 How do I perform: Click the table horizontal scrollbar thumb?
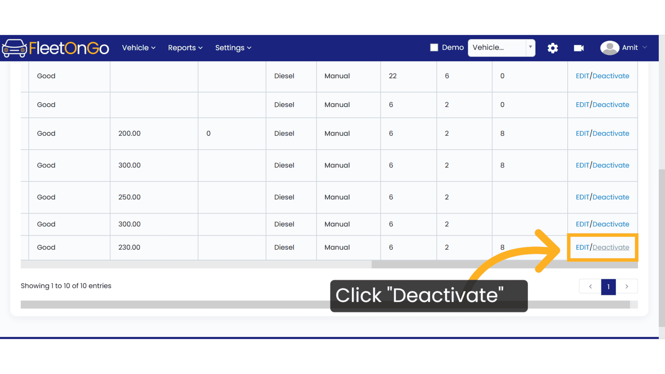(505, 265)
